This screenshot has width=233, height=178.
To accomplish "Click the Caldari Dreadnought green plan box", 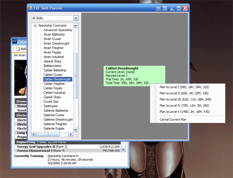I will point(134,76).
